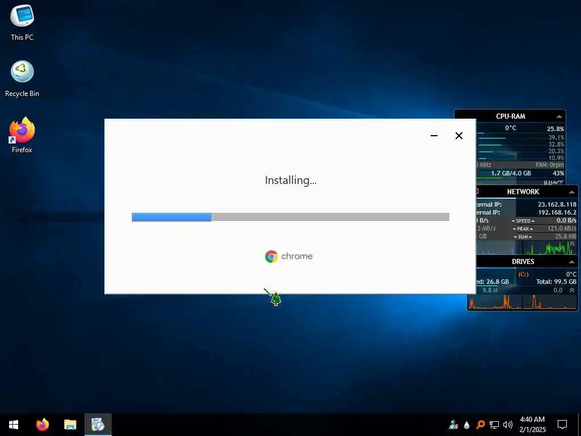The height and width of the screenshot is (436, 581).
Task: Select the Chrome installer taskbar button
Action: pyautogui.click(x=98, y=425)
